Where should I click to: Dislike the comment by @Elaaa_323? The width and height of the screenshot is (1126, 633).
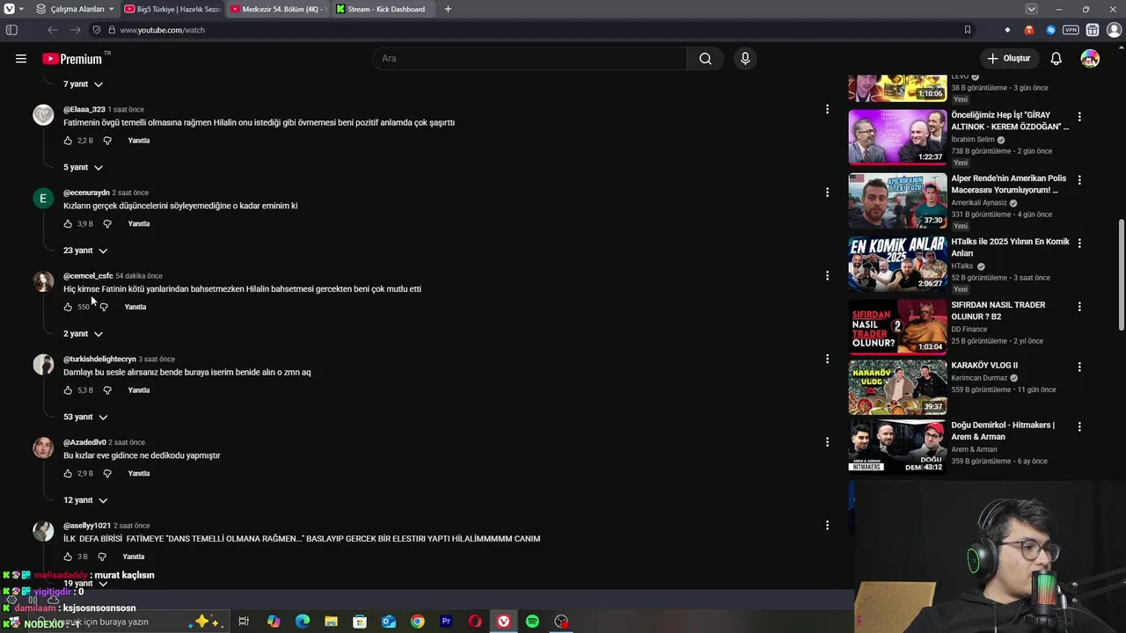click(x=107, y=141)
